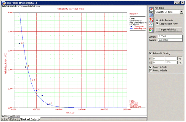Click the tab scroll left arrow
Viewport: 186px width, 122px height.
3,119
